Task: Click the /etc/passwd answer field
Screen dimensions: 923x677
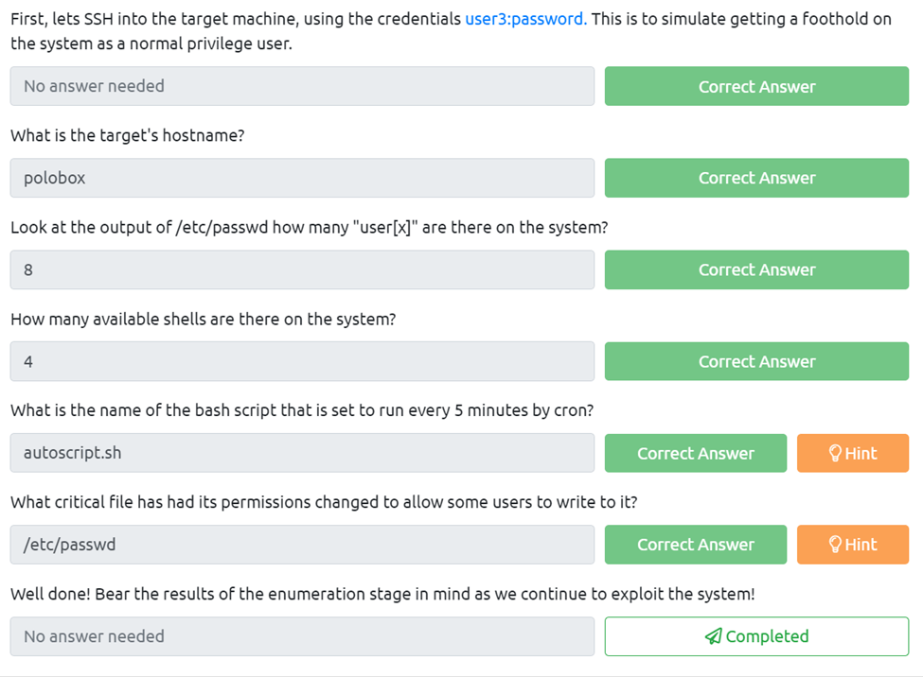Action: (302, 545)
